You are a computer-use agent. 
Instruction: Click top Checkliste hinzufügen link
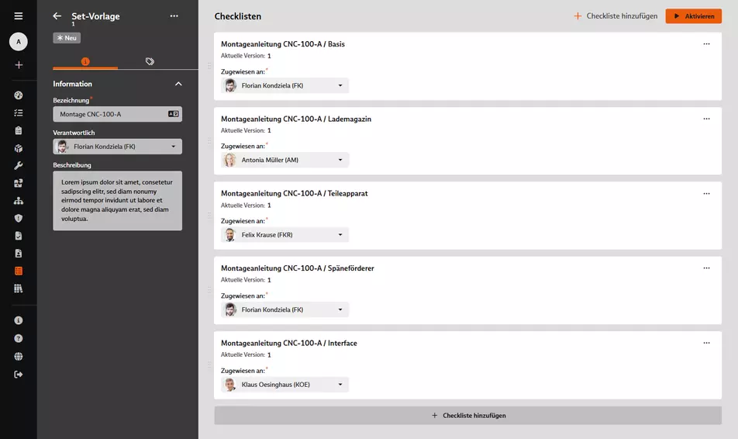[616, 16]
